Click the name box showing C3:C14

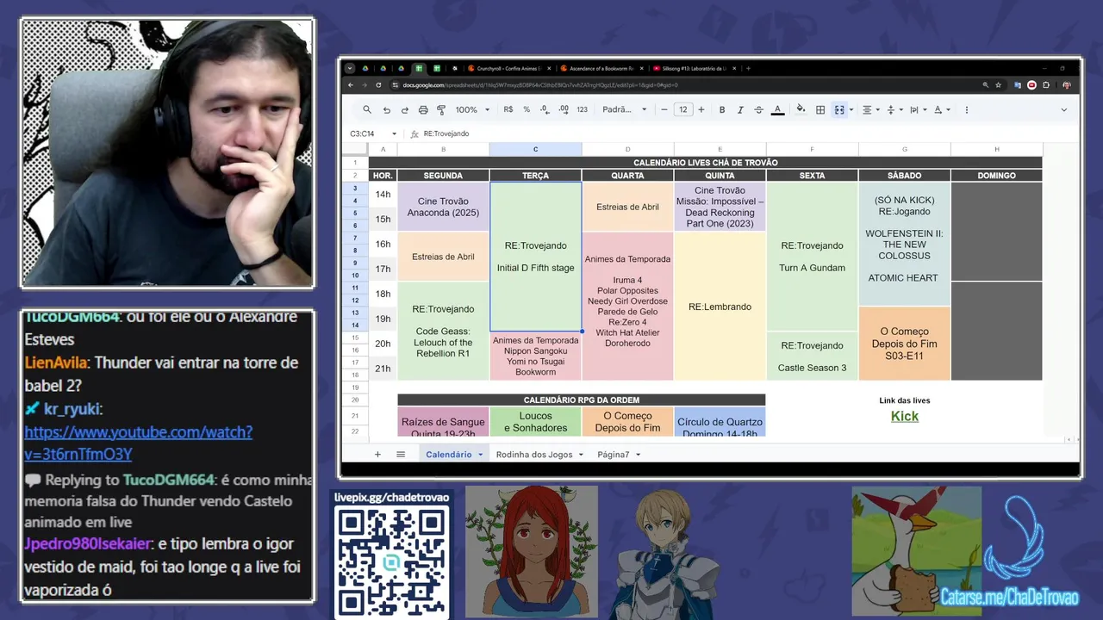(373, 133)
